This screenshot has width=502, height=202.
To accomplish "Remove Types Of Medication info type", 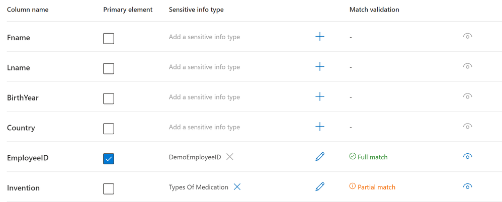I will [237, 187].
